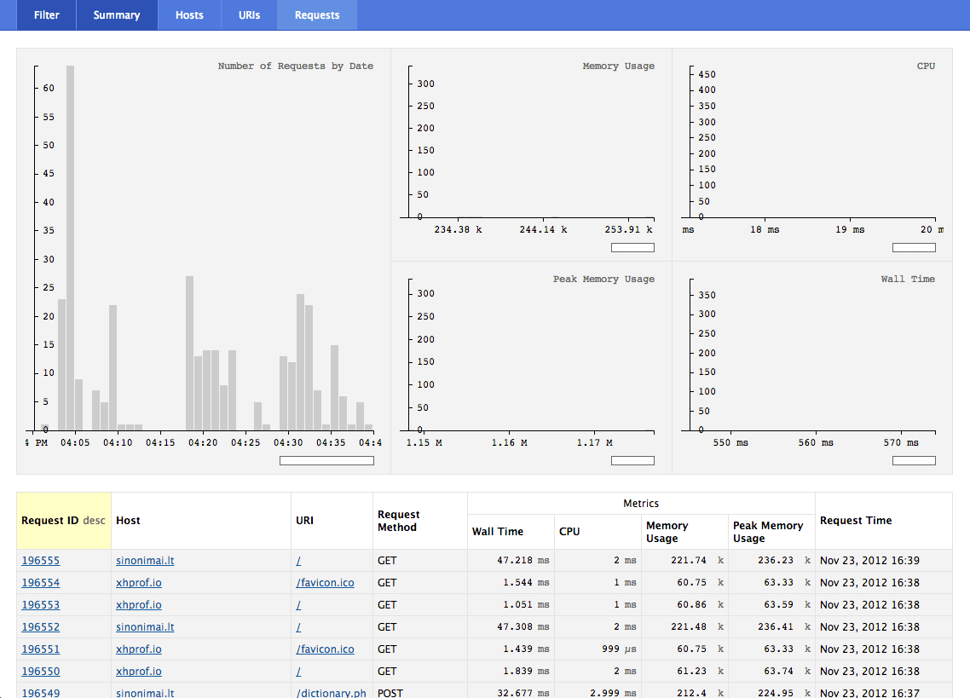This screenshot has height=698, width=970.
Task: Click memory usage value 221.74 k
Action: point(696,560)
